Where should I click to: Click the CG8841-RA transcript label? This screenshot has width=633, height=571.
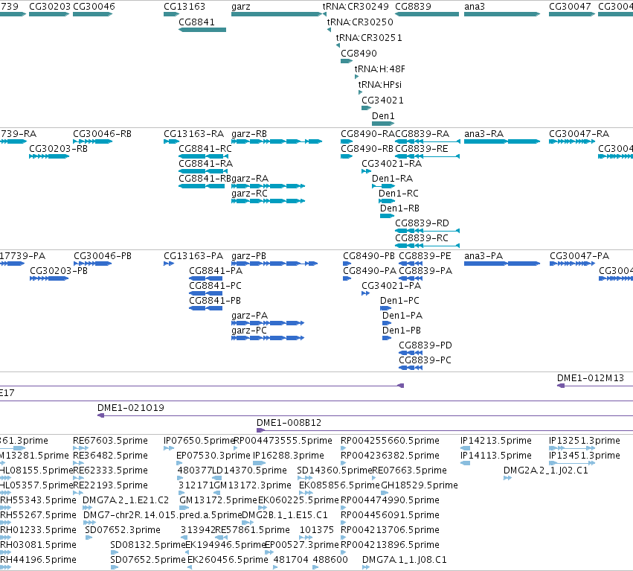pyautogui.click(x=205, y=163)
